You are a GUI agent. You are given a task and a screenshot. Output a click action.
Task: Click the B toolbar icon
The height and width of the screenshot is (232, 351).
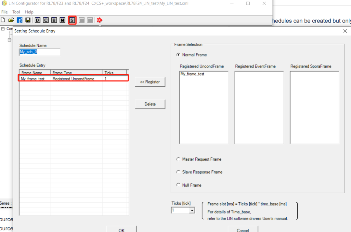(54, 20)
